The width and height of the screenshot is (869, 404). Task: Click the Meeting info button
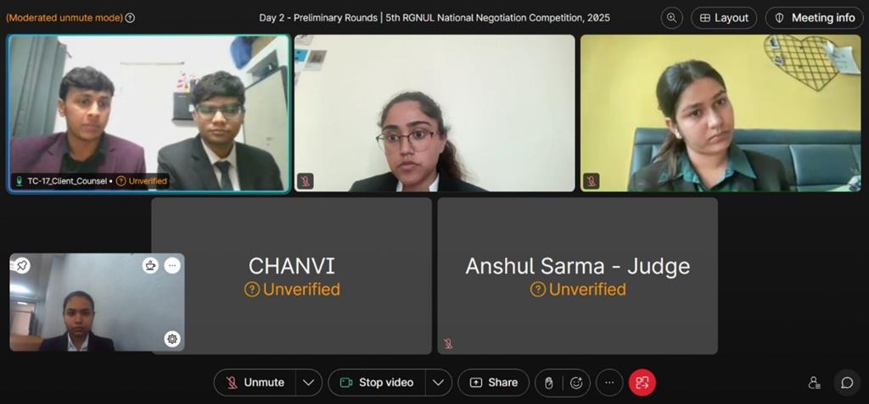pyautogui.click(x=814, y=18)
